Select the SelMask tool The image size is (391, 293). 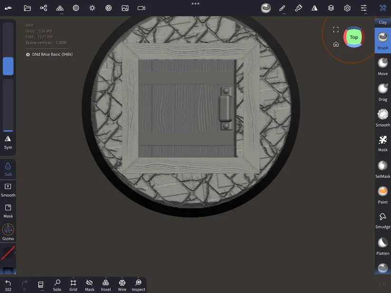(383, 170)
